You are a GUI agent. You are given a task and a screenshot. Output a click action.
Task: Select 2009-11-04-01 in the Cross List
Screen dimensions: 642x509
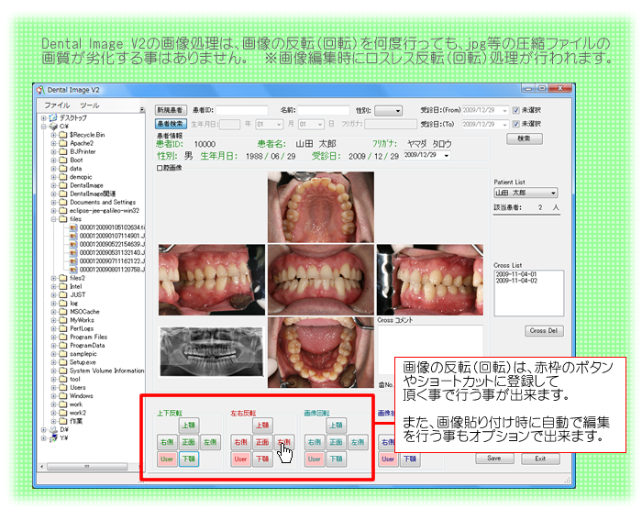[515, 274]
